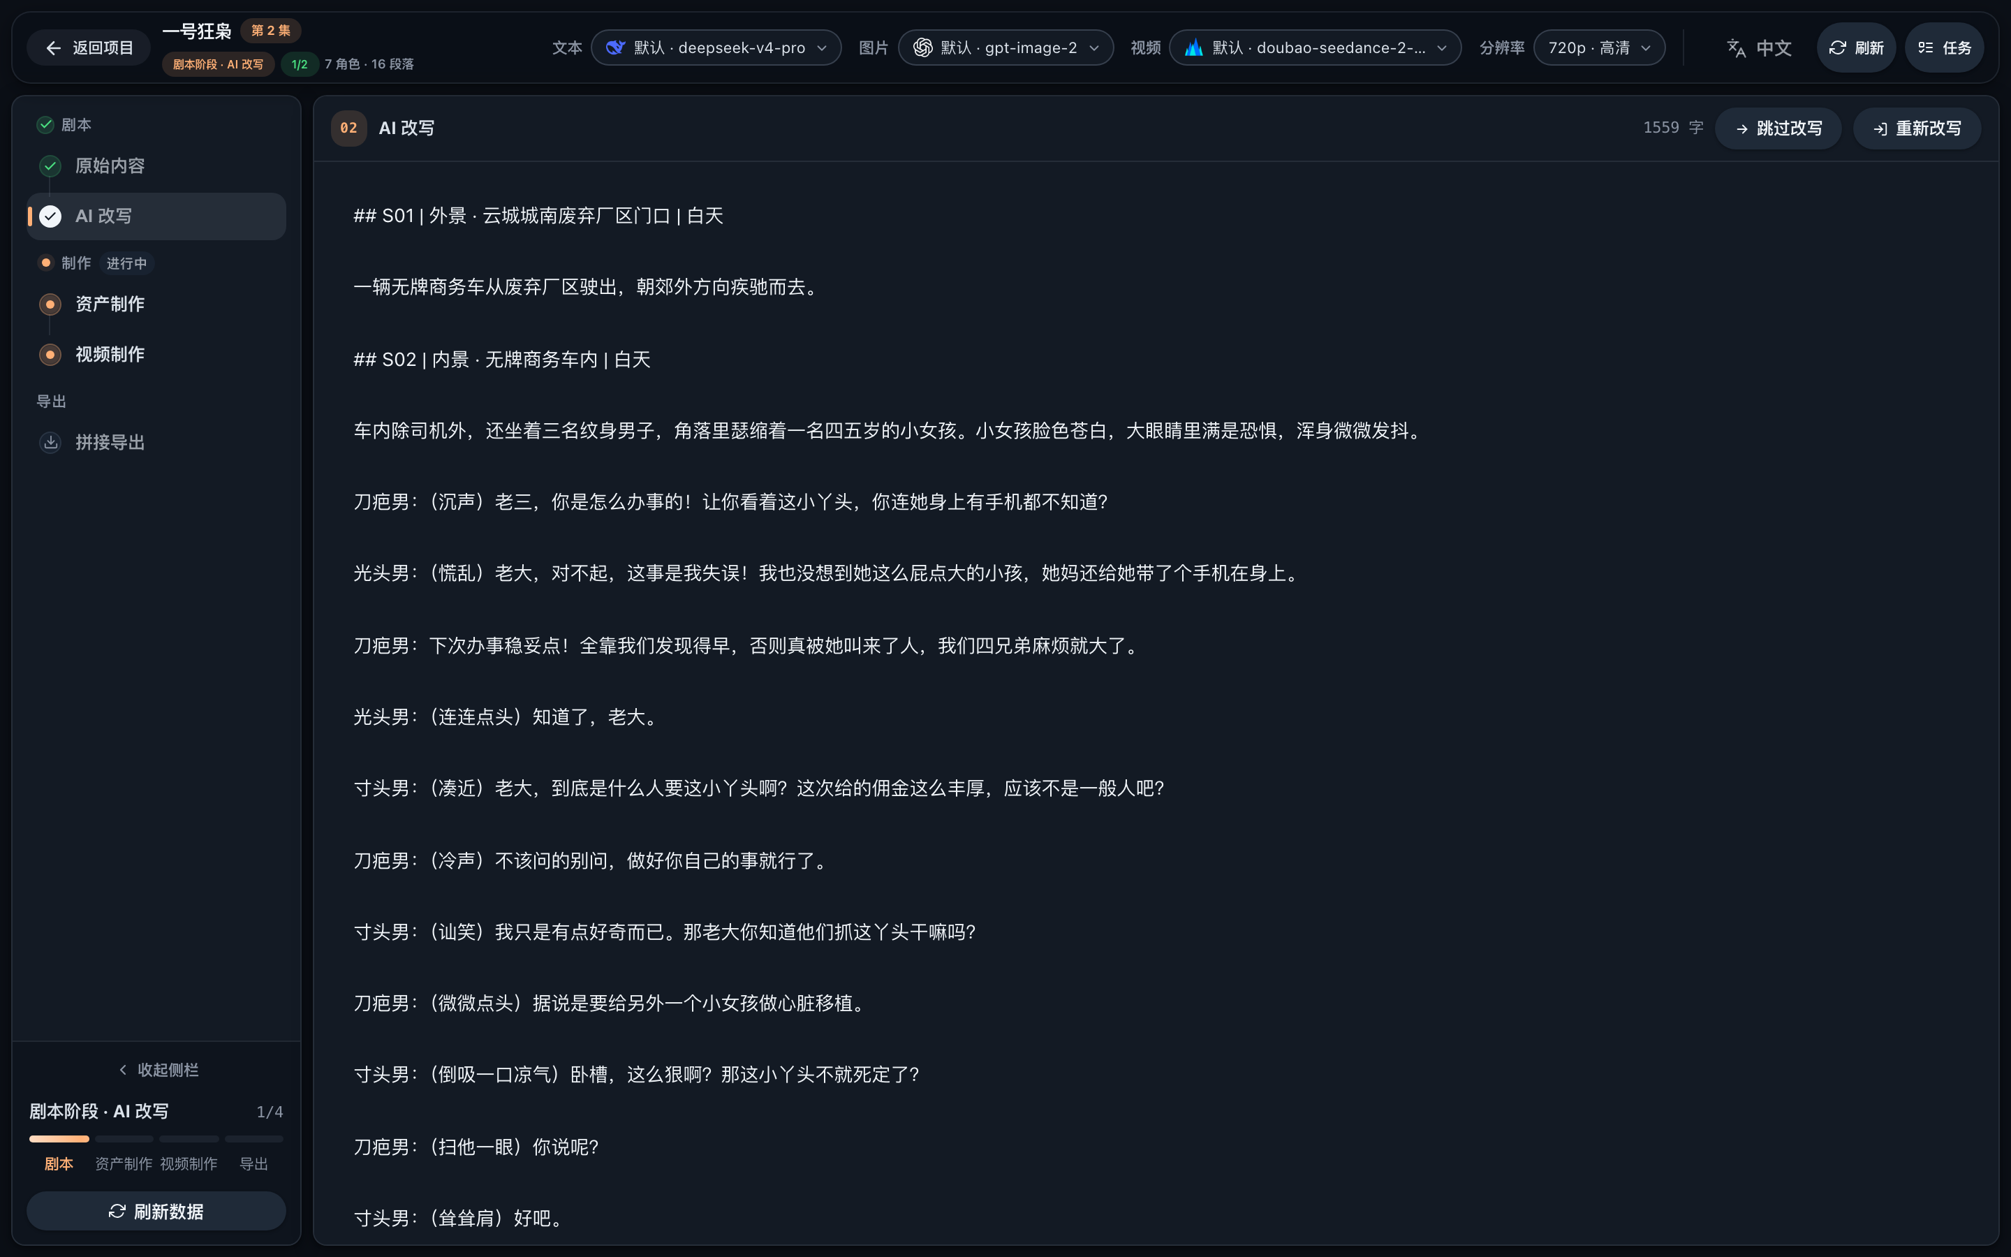The width and height of the screenshot is (2011, 1257).
Task: Click the orange status dot beside 资产制作
Action: [x=50, y=304]
